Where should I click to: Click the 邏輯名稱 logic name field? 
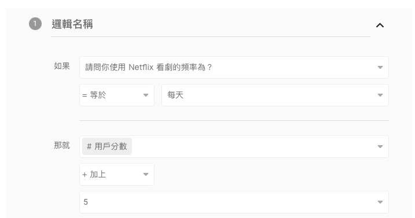click(211, 24)
